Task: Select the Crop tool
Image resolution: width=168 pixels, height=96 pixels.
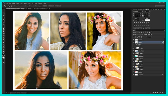Action: pos(4,20)
